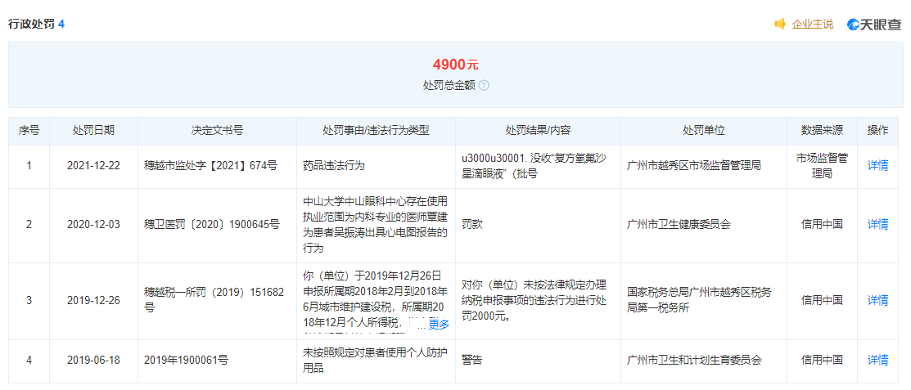Click the 处罚单位 column header
The image size is (911, 390).
(x=704, y=131)
